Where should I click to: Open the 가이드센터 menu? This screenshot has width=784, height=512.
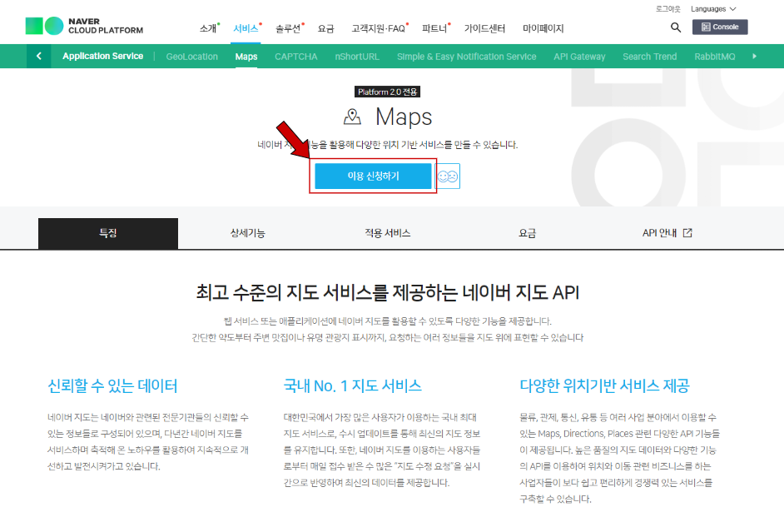tap(484, 28)
